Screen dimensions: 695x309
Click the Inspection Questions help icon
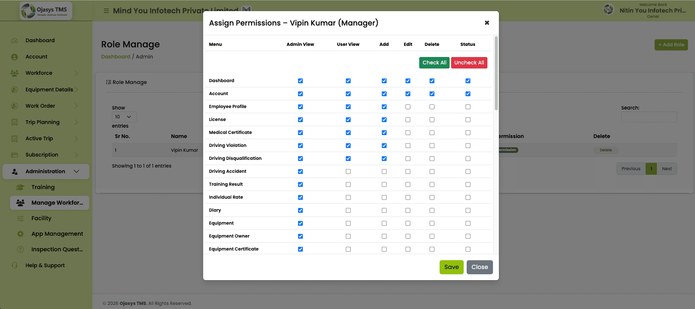[x=20, y=249]
